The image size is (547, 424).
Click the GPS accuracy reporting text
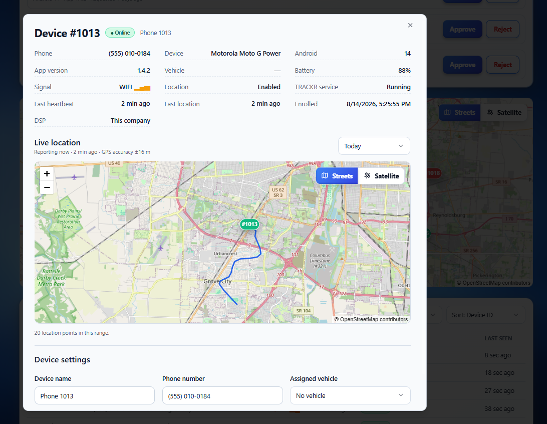click(x=92, y=152)
